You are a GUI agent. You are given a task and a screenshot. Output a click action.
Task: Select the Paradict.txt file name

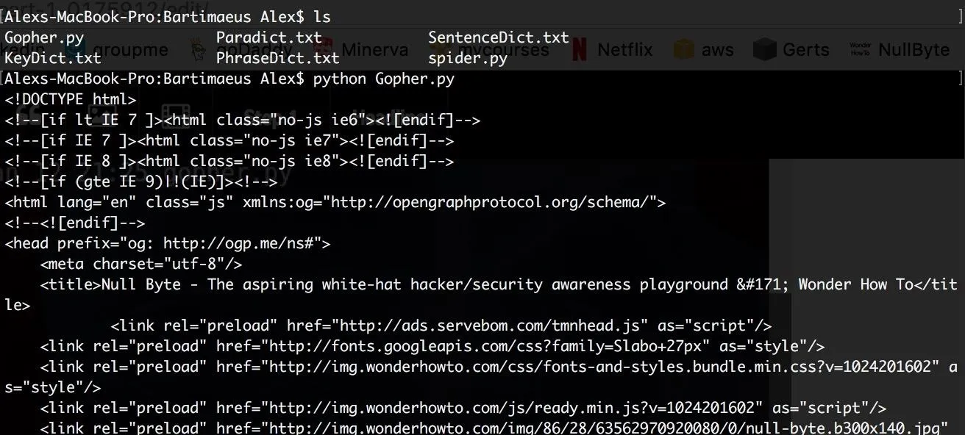[268, 37]
